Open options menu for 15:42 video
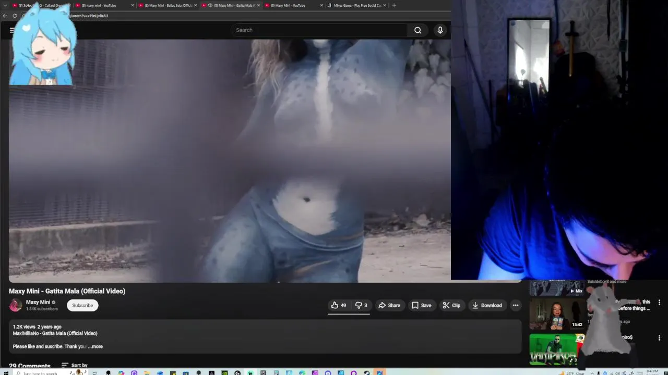The height and width of the screenshot is (375, 668). (x=659, y=302)
